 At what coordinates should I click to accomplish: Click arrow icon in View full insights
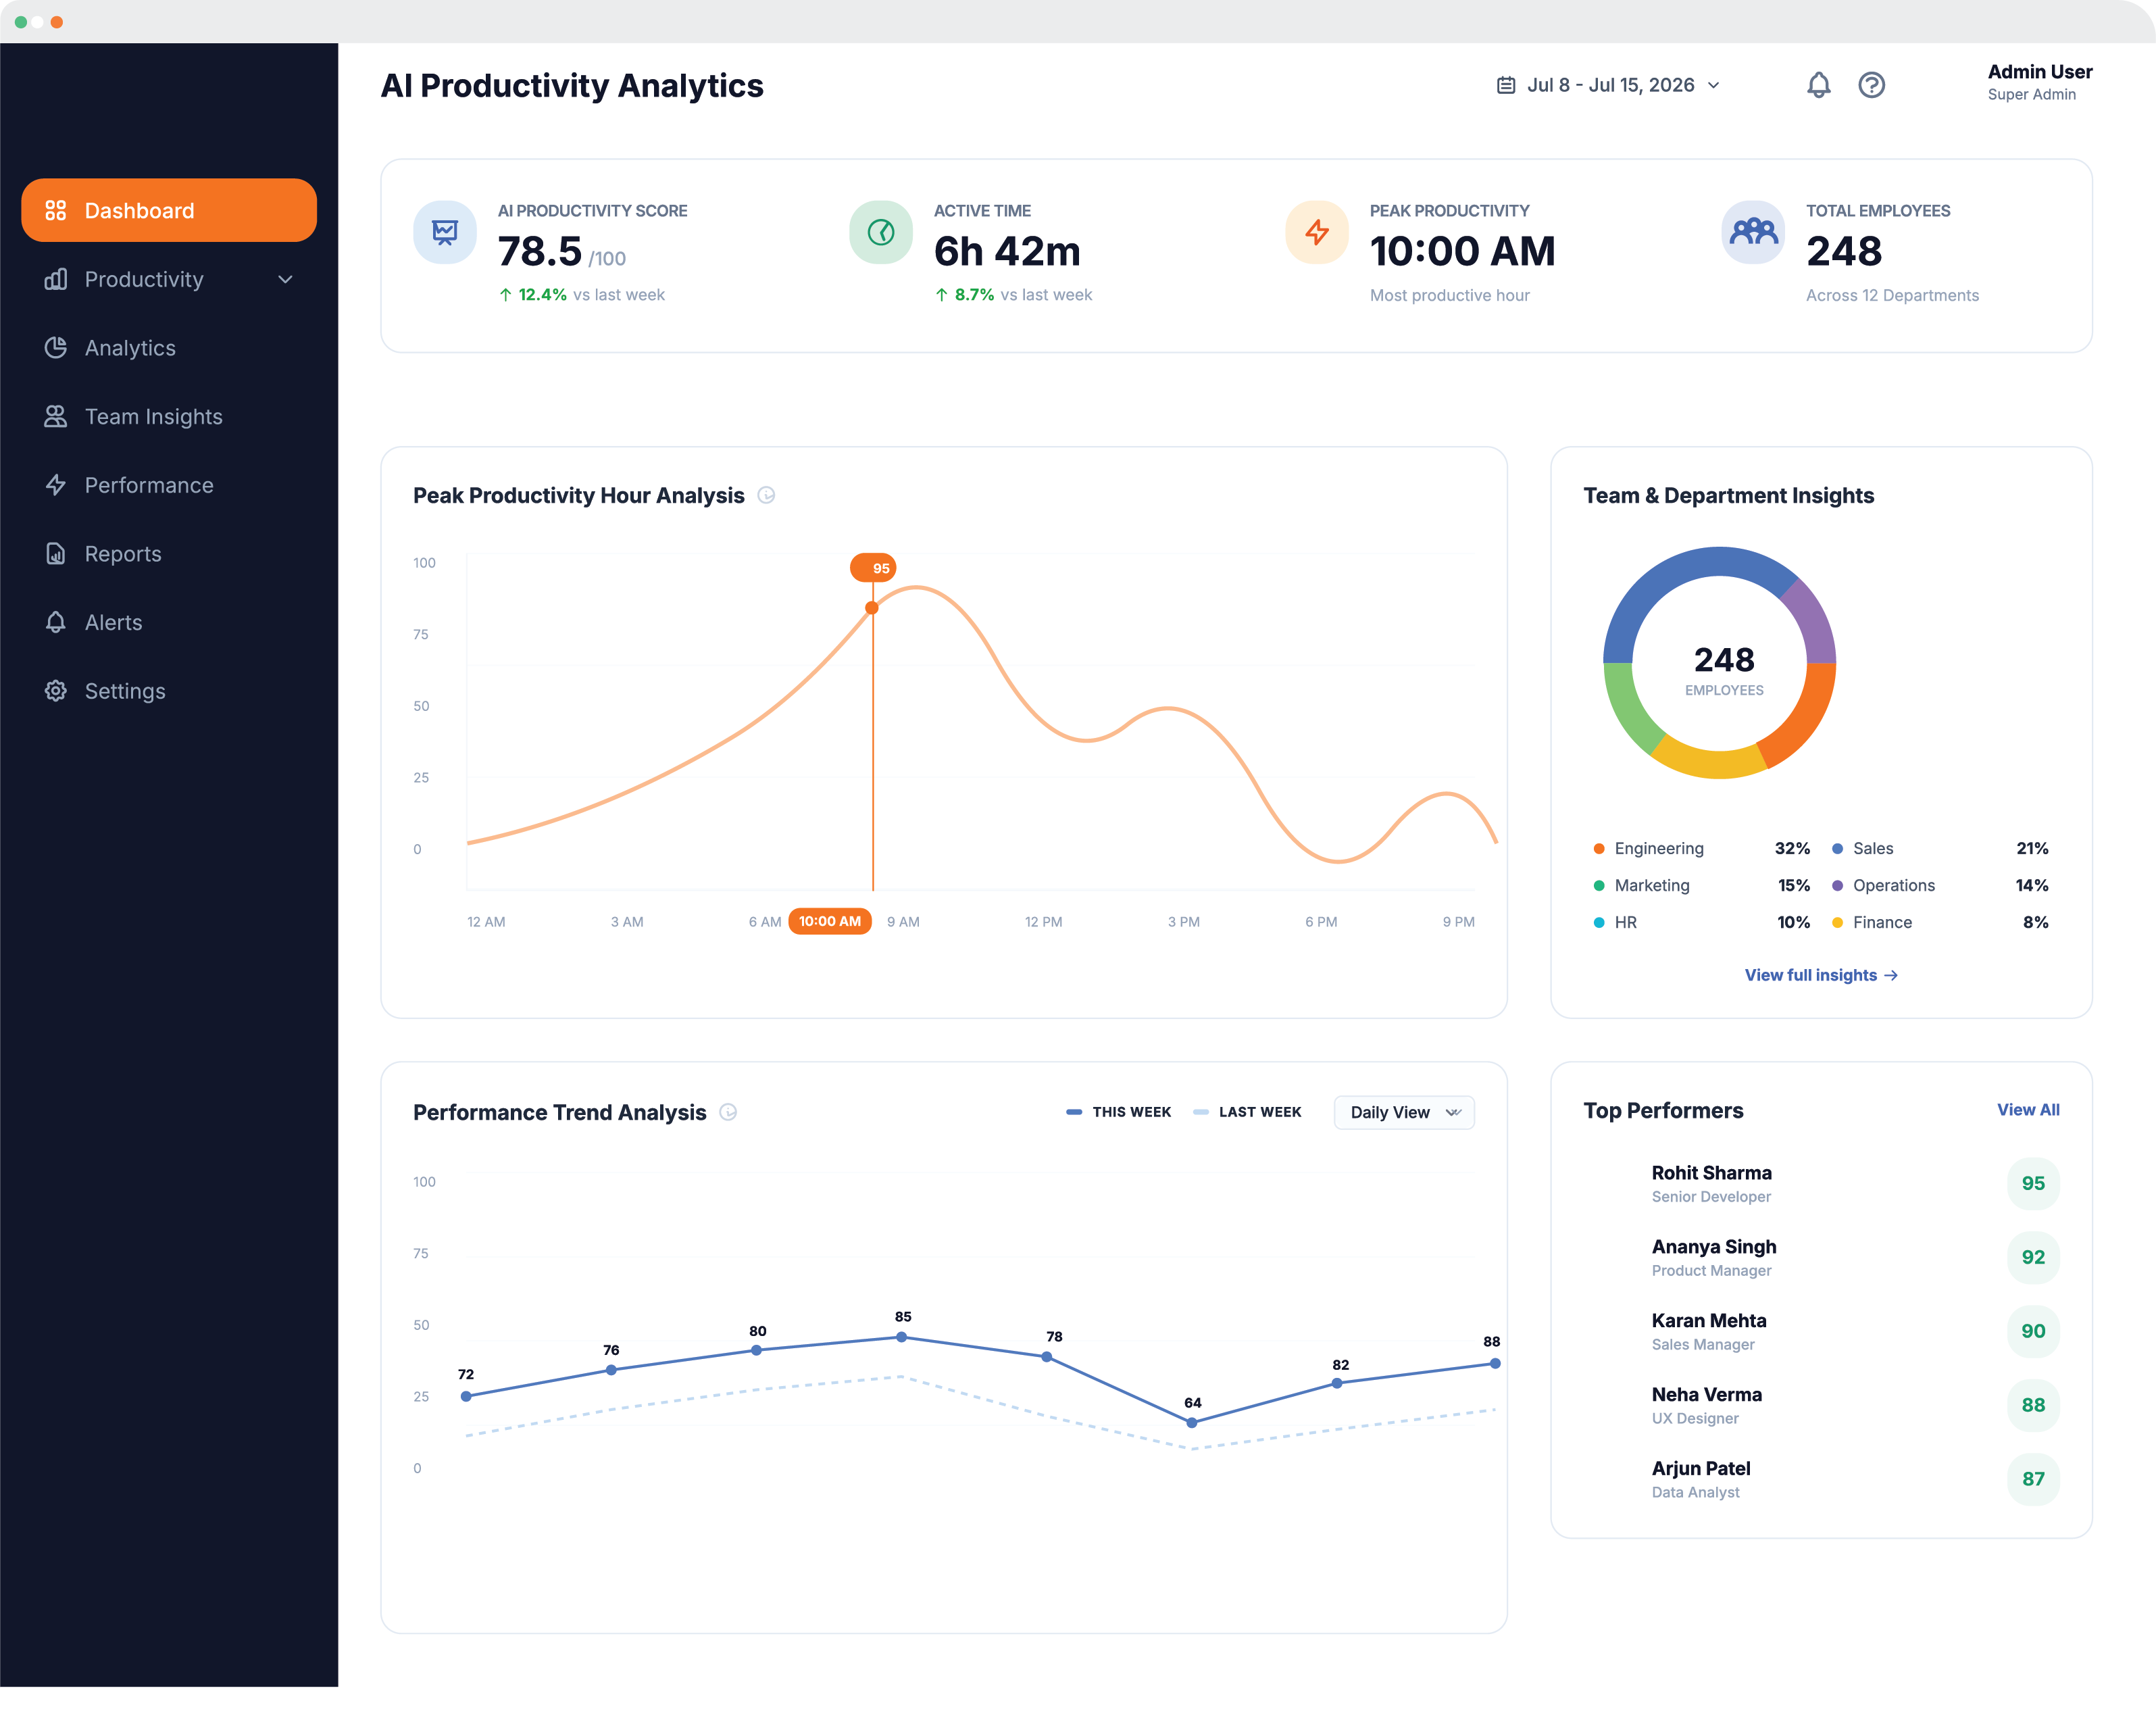coord(1891,975)
